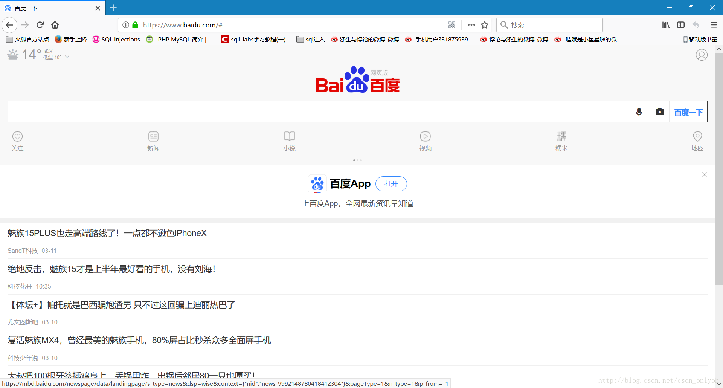Viewport: 723px width, 388px height.
Task: Click the vertical page scrollbar
Action: (719, 169)
